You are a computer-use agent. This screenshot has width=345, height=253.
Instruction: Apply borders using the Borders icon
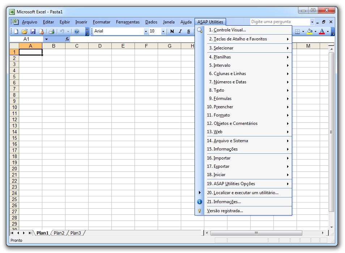click(x=298, y=31)
